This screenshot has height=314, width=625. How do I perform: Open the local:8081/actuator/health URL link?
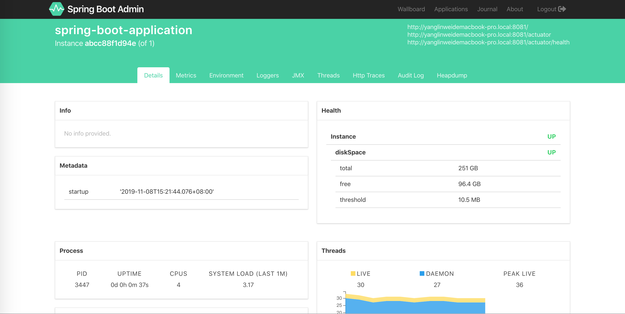[x=488, y=42]
